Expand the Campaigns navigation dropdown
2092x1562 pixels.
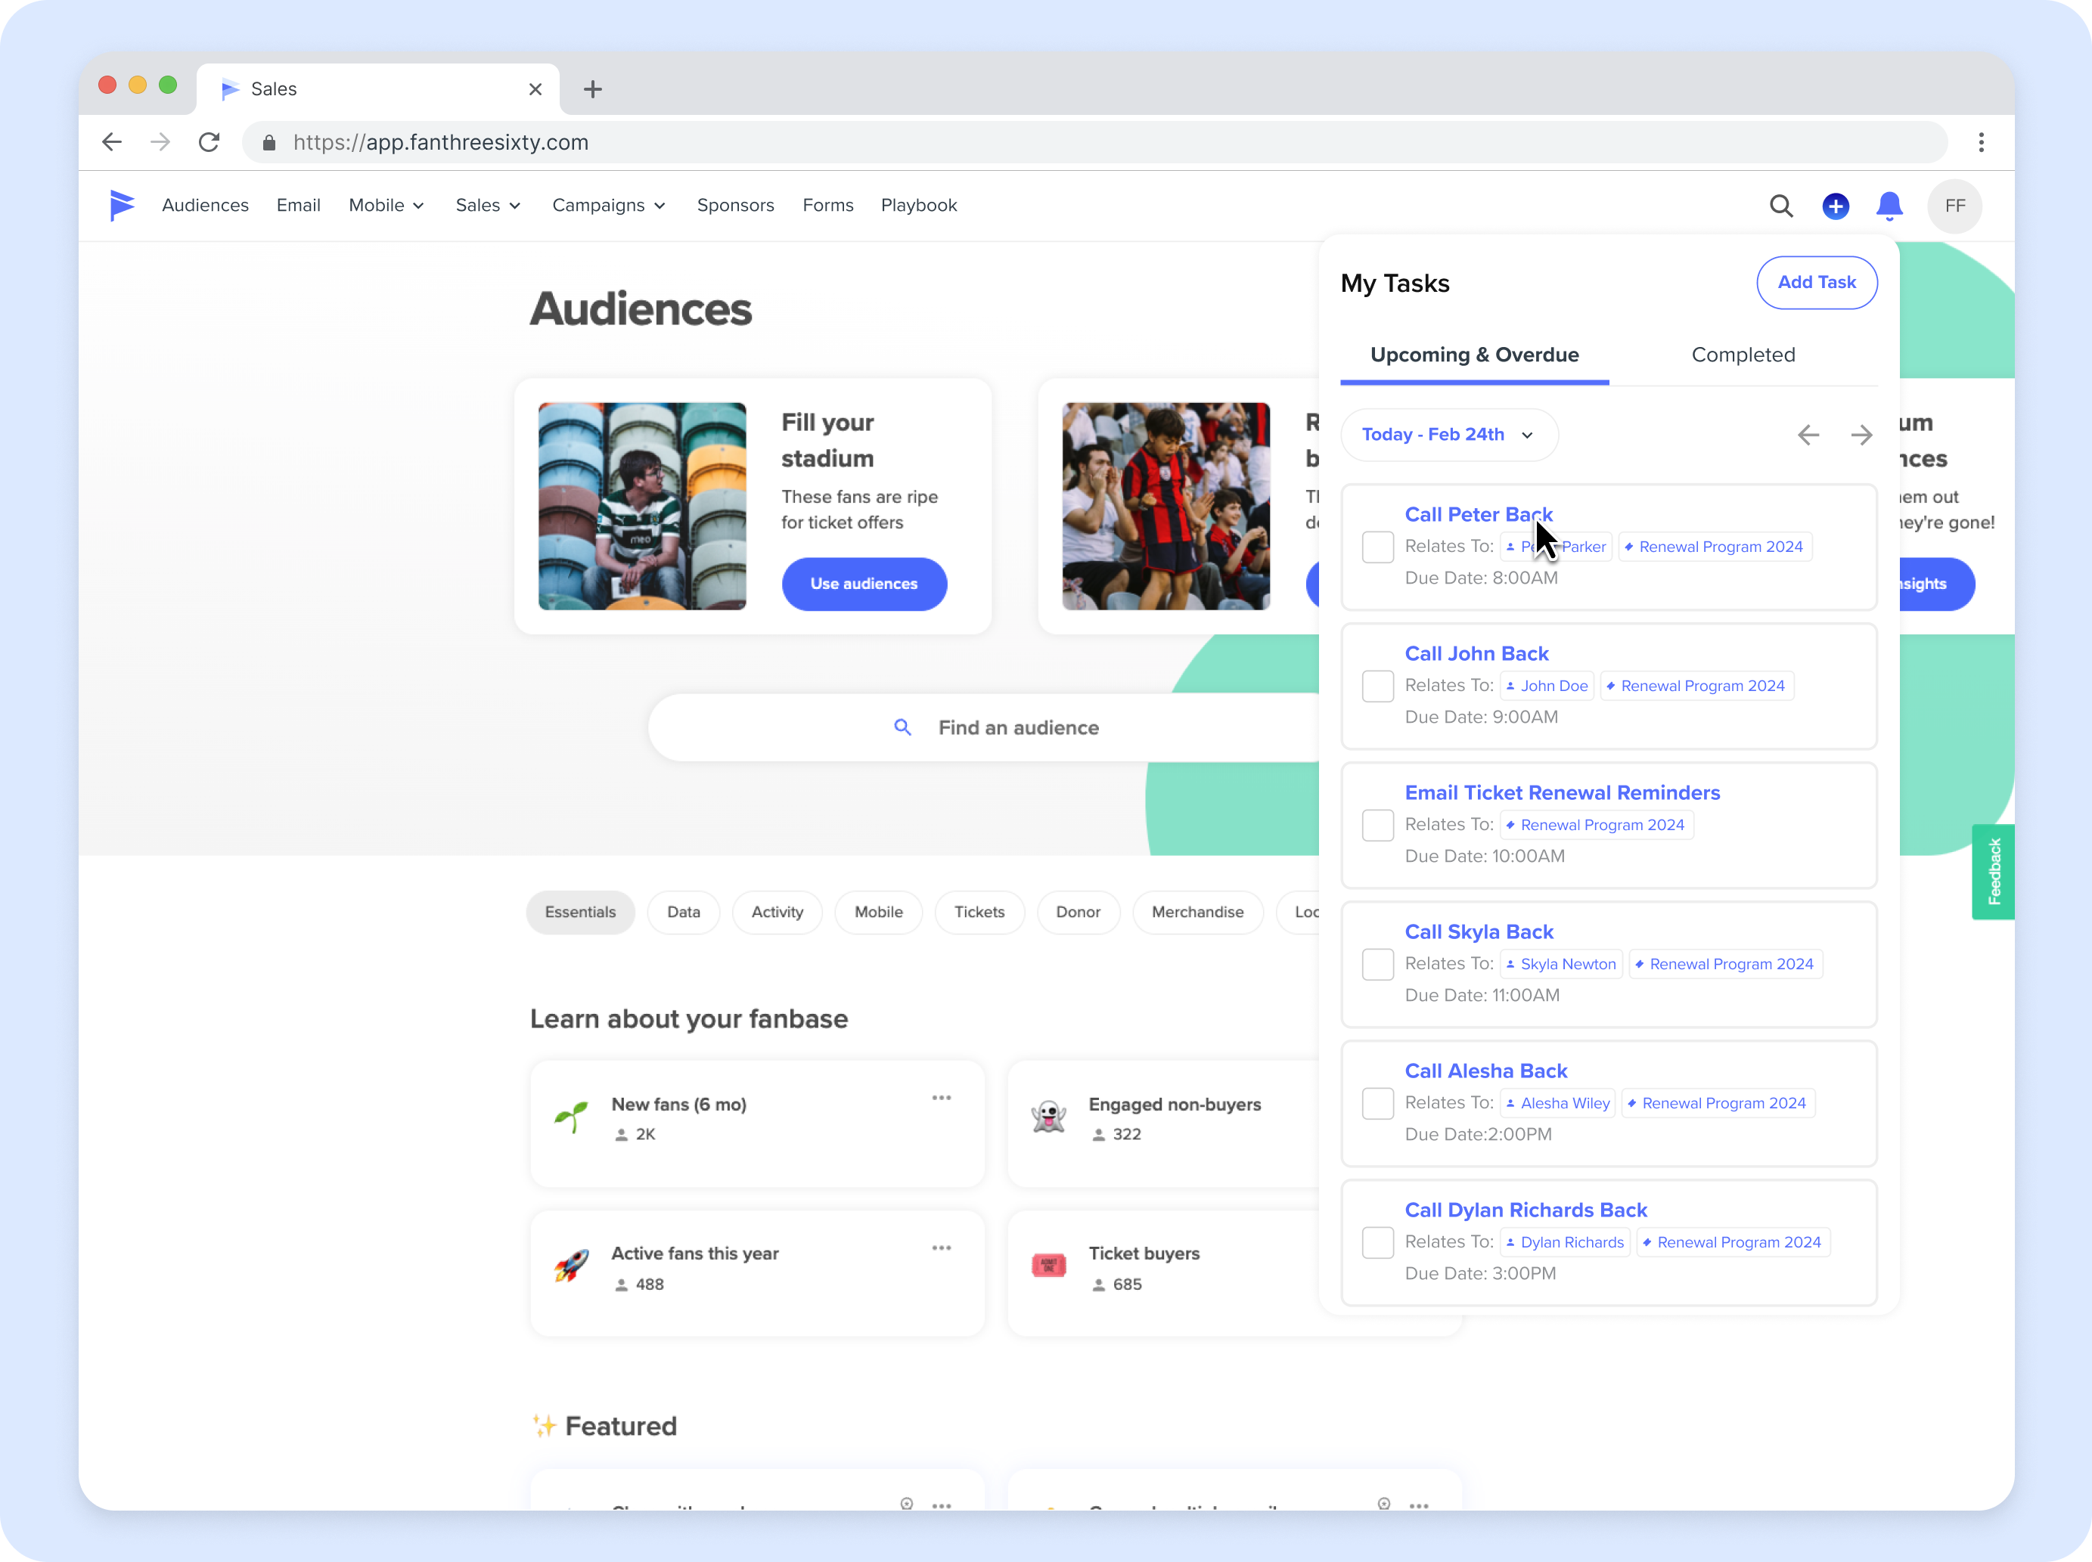[608, 205]
